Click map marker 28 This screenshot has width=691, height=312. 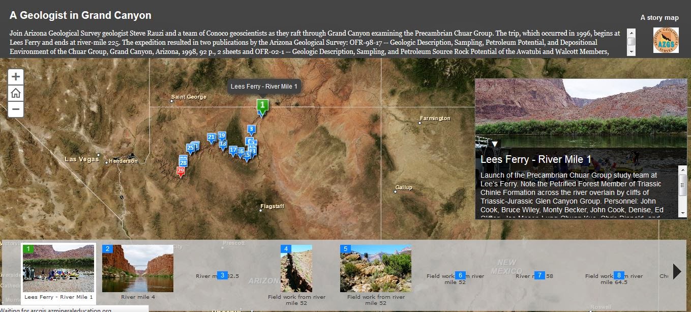click(183, 162)
